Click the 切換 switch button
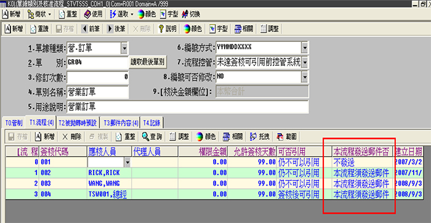 point(191,14)
